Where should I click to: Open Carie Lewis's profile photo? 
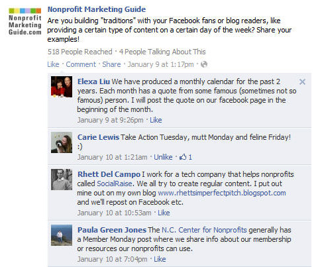coord(62,142)
